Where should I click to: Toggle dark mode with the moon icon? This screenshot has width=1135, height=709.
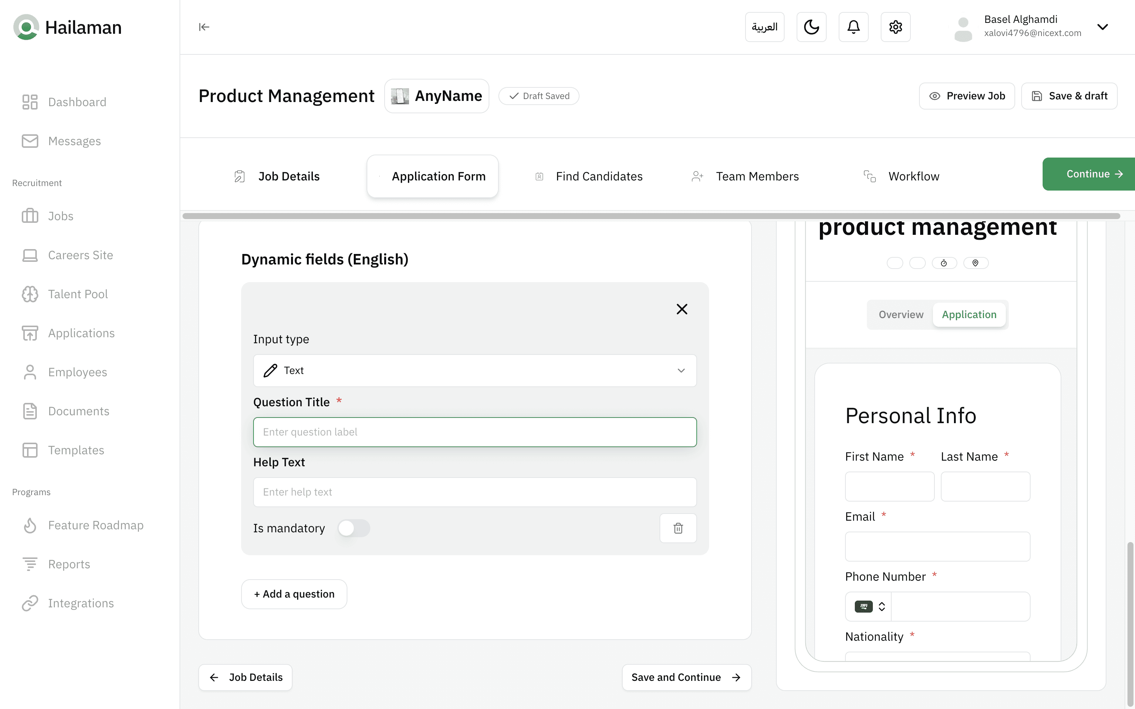[x=811, y=27]
